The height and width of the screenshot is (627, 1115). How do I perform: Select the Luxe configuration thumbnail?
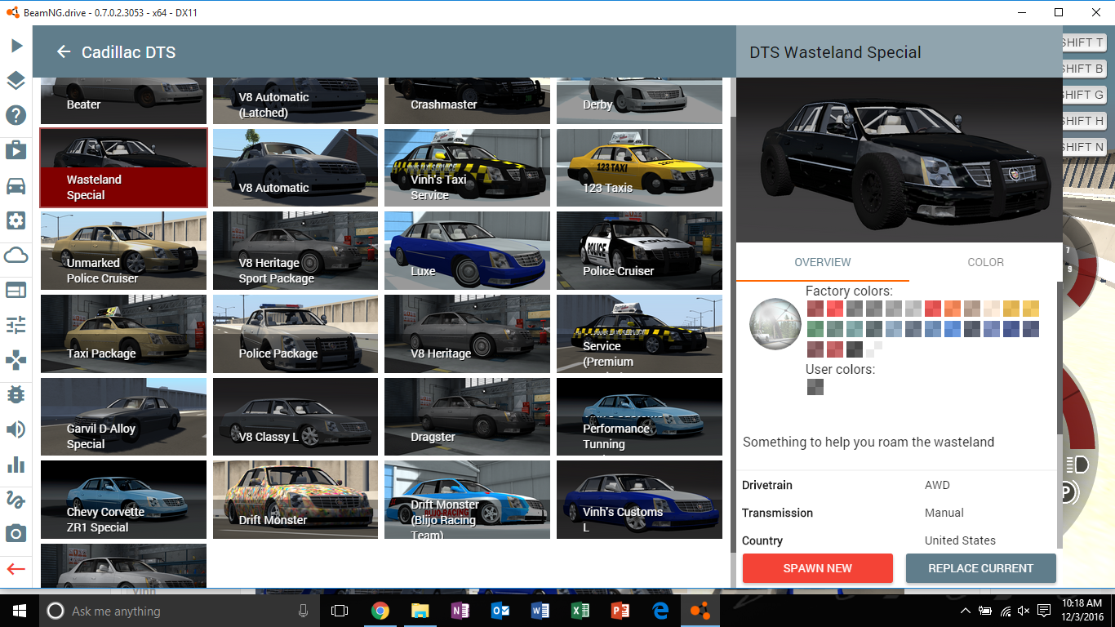468,251
